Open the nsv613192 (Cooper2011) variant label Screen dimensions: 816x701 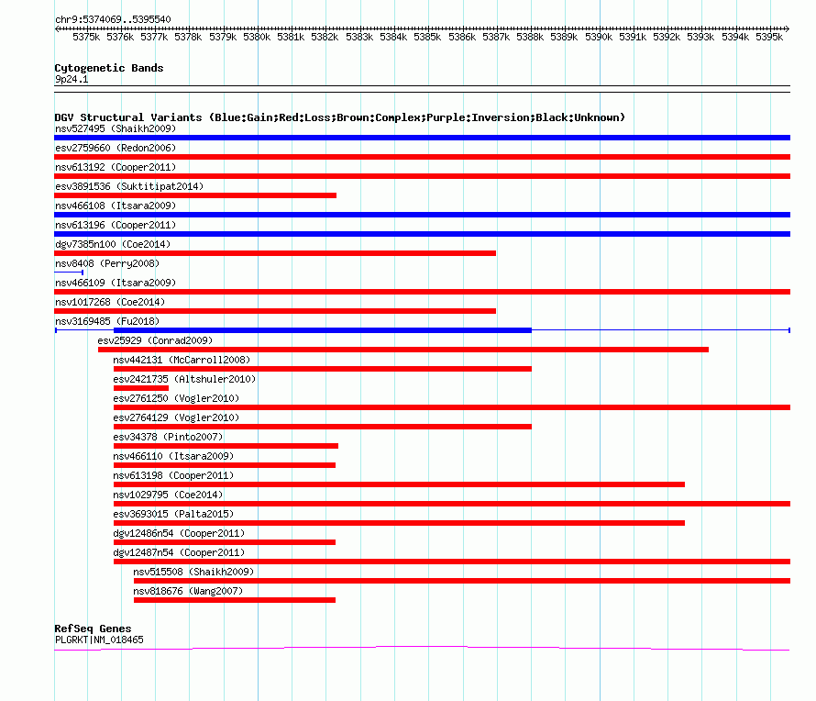[116, 167]
